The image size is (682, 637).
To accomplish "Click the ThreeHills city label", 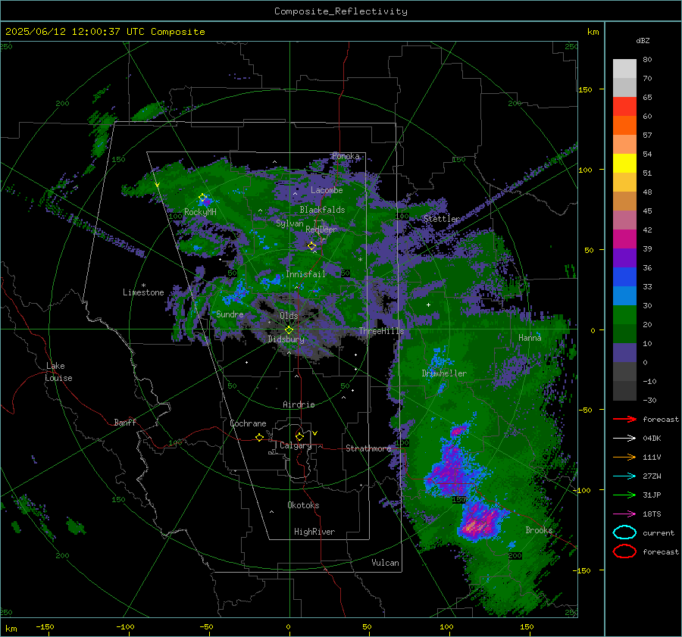I will 381,331.
